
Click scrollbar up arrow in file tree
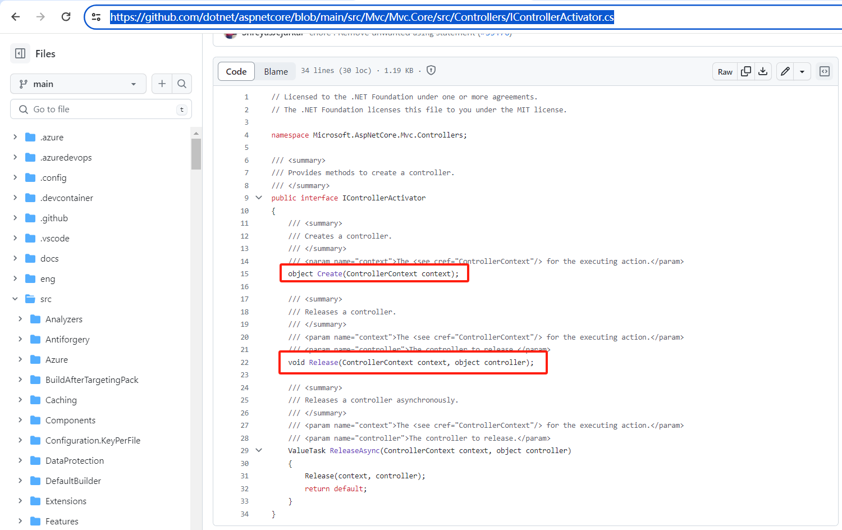pyautogui.click(x=196, y=133)
